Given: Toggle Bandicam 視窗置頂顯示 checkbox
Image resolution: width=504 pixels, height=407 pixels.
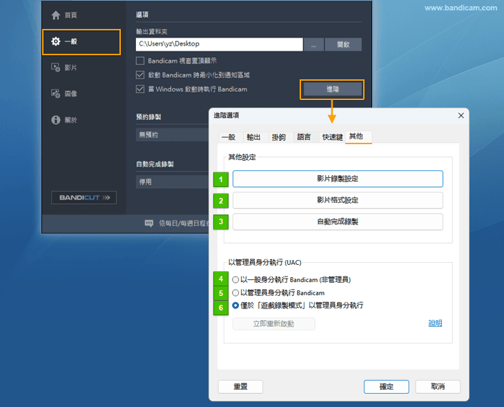Looking at the screenshot, I should pyautogui.click(x=140, y=61).
